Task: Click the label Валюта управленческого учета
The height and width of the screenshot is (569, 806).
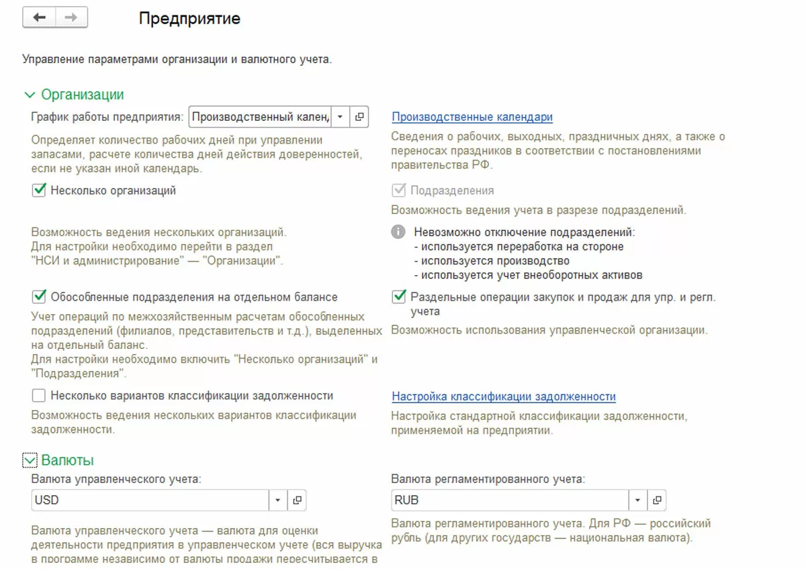Action: (116, 479)
